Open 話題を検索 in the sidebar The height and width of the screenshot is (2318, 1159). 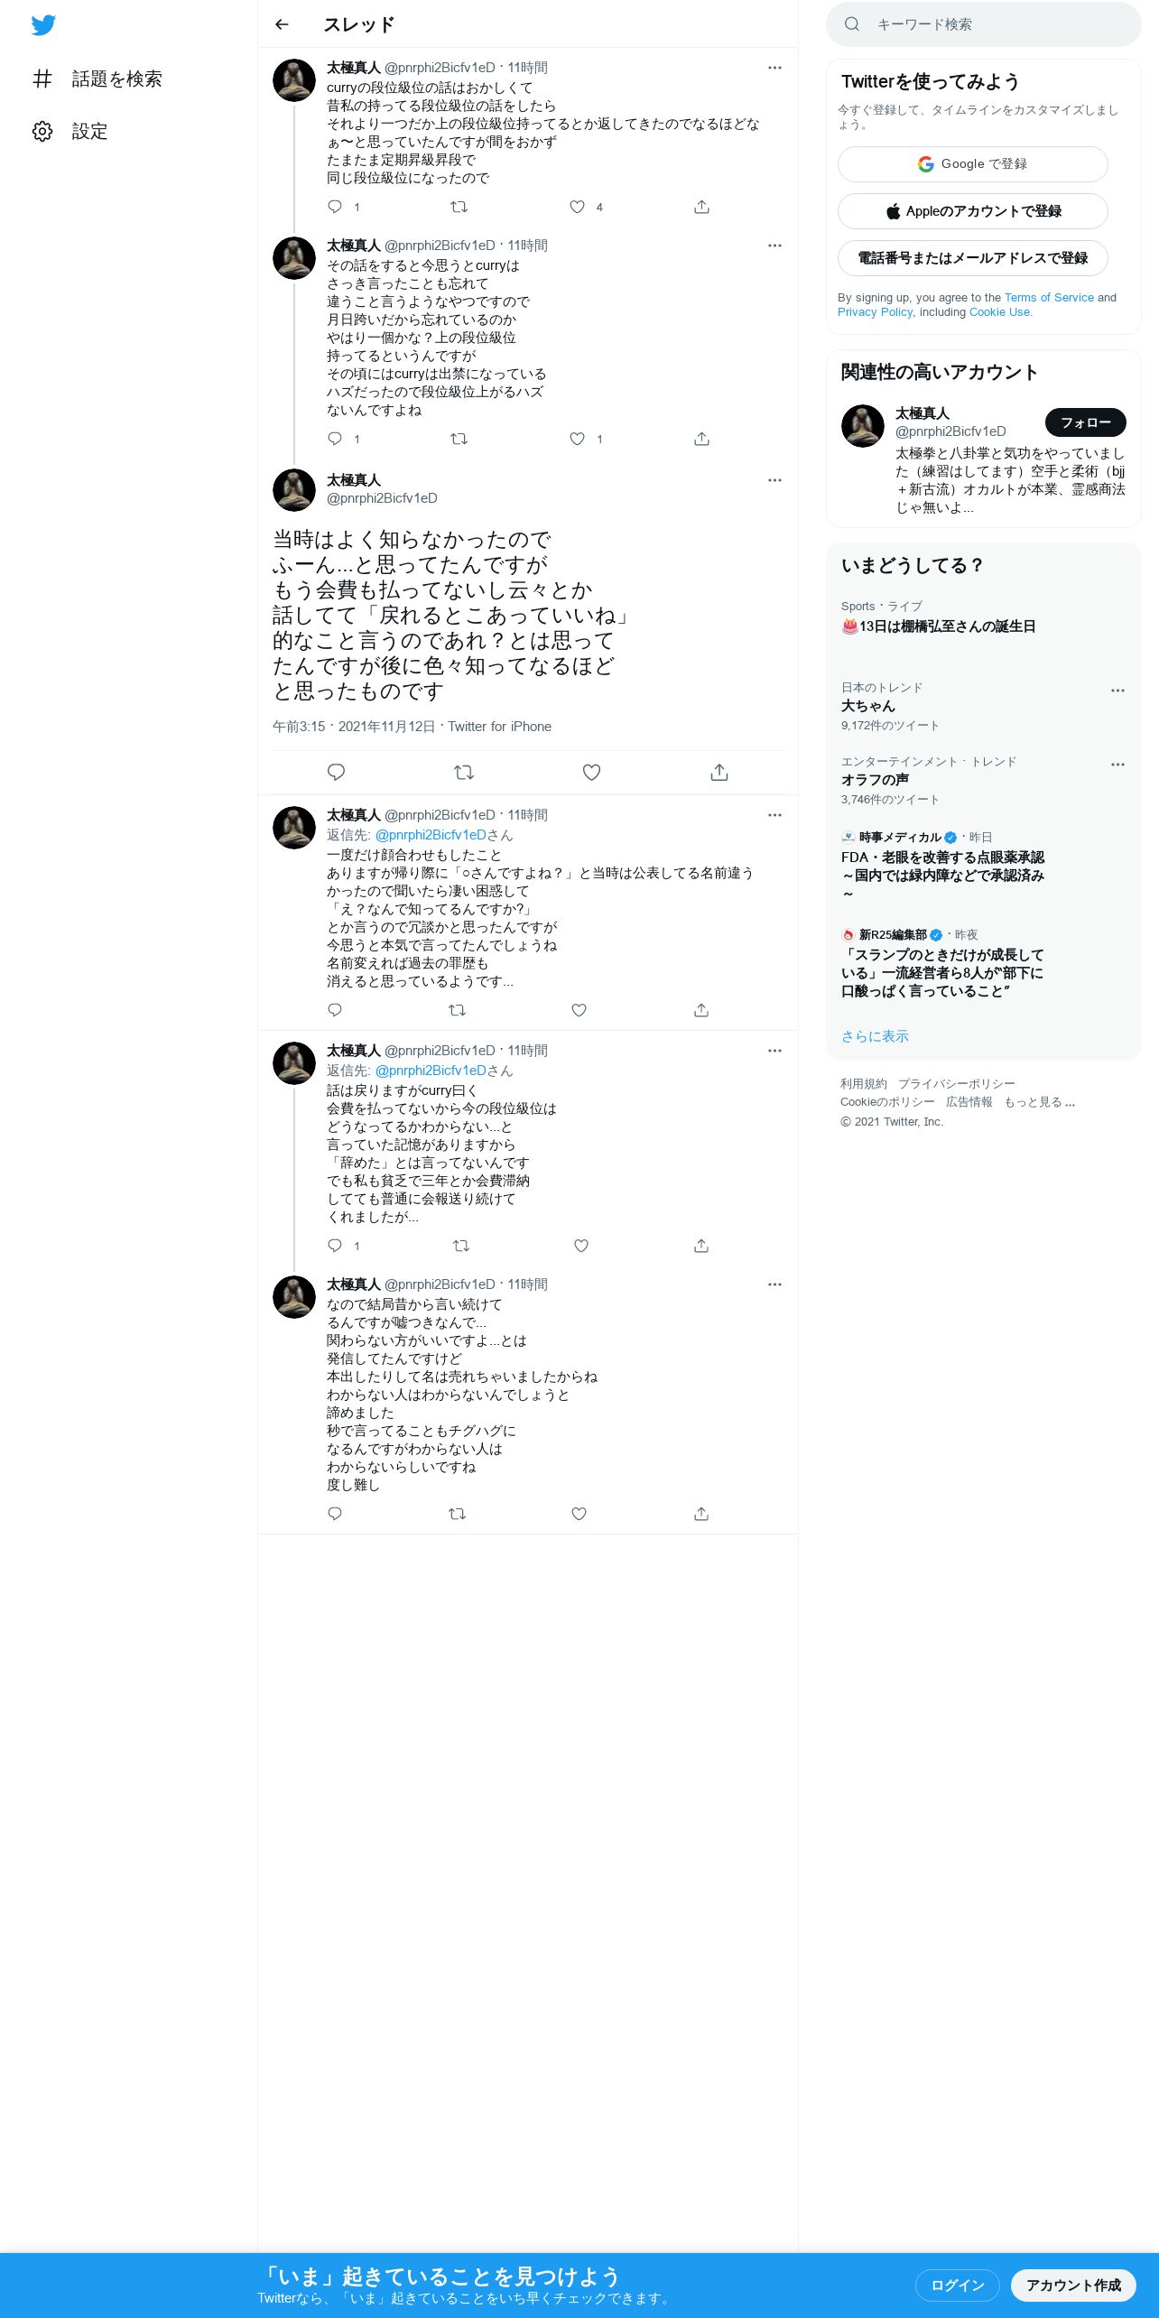[x=97, y=79]
